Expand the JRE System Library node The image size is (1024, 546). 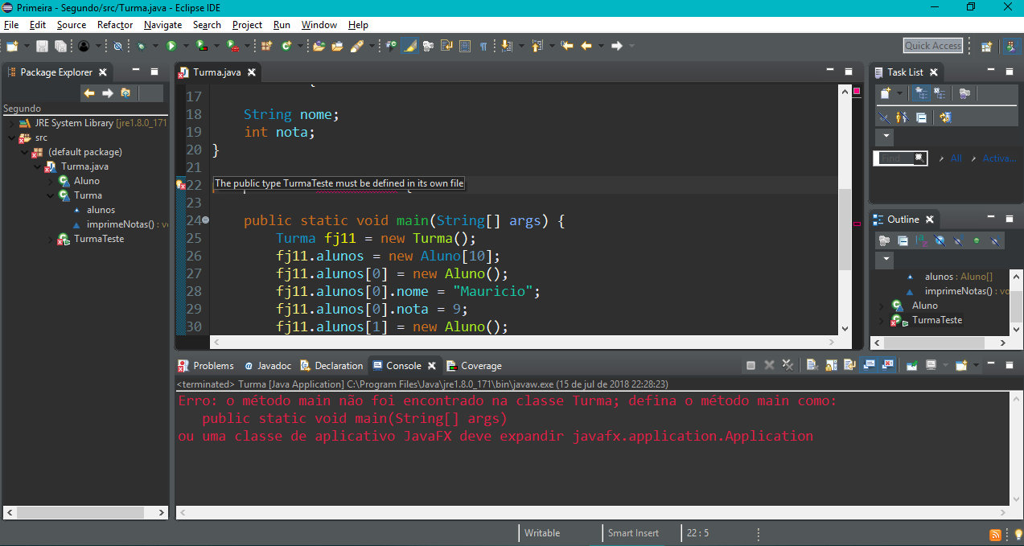11,123
